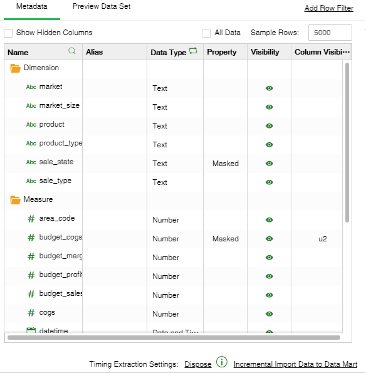Viewport: 366px width, 373px height.
Task: Switch to Preview Data Set tab
Action: (x=102, y=6)
